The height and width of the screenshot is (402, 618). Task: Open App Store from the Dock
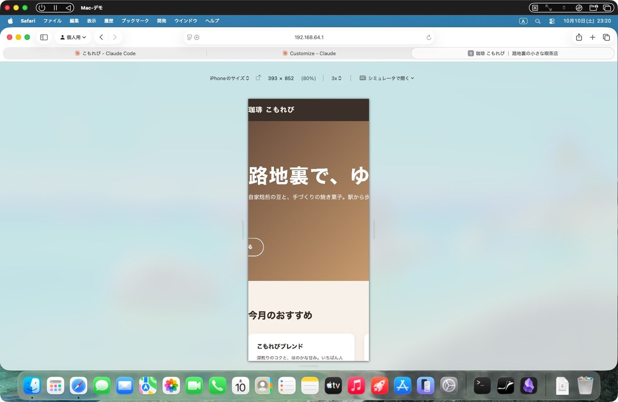[x=402, y=386]
